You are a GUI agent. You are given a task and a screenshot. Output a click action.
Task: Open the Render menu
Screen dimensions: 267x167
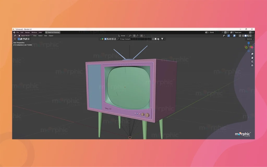tap(27, 32)
